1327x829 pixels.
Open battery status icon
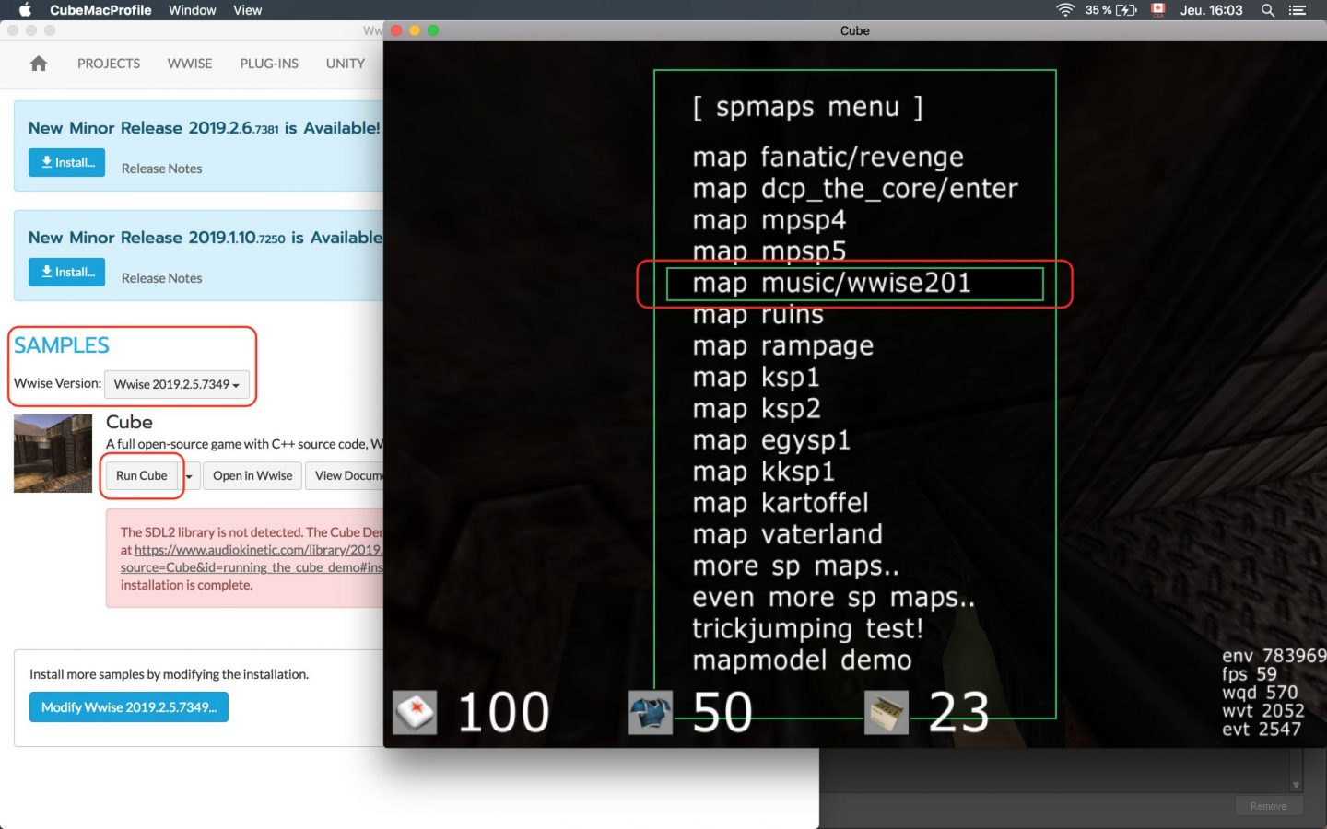click(1126, 10)
